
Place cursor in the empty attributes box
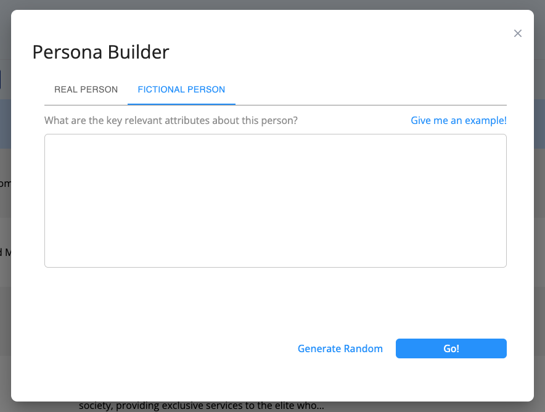click(x=275, y=200)
